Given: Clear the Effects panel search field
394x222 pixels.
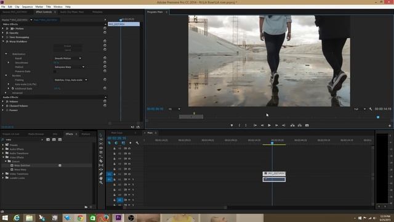Looking at the screenshot, I should pos(42,140).
